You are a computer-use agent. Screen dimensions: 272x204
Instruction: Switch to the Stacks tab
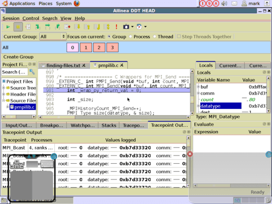pyautogui.click(x=109, y=125)
